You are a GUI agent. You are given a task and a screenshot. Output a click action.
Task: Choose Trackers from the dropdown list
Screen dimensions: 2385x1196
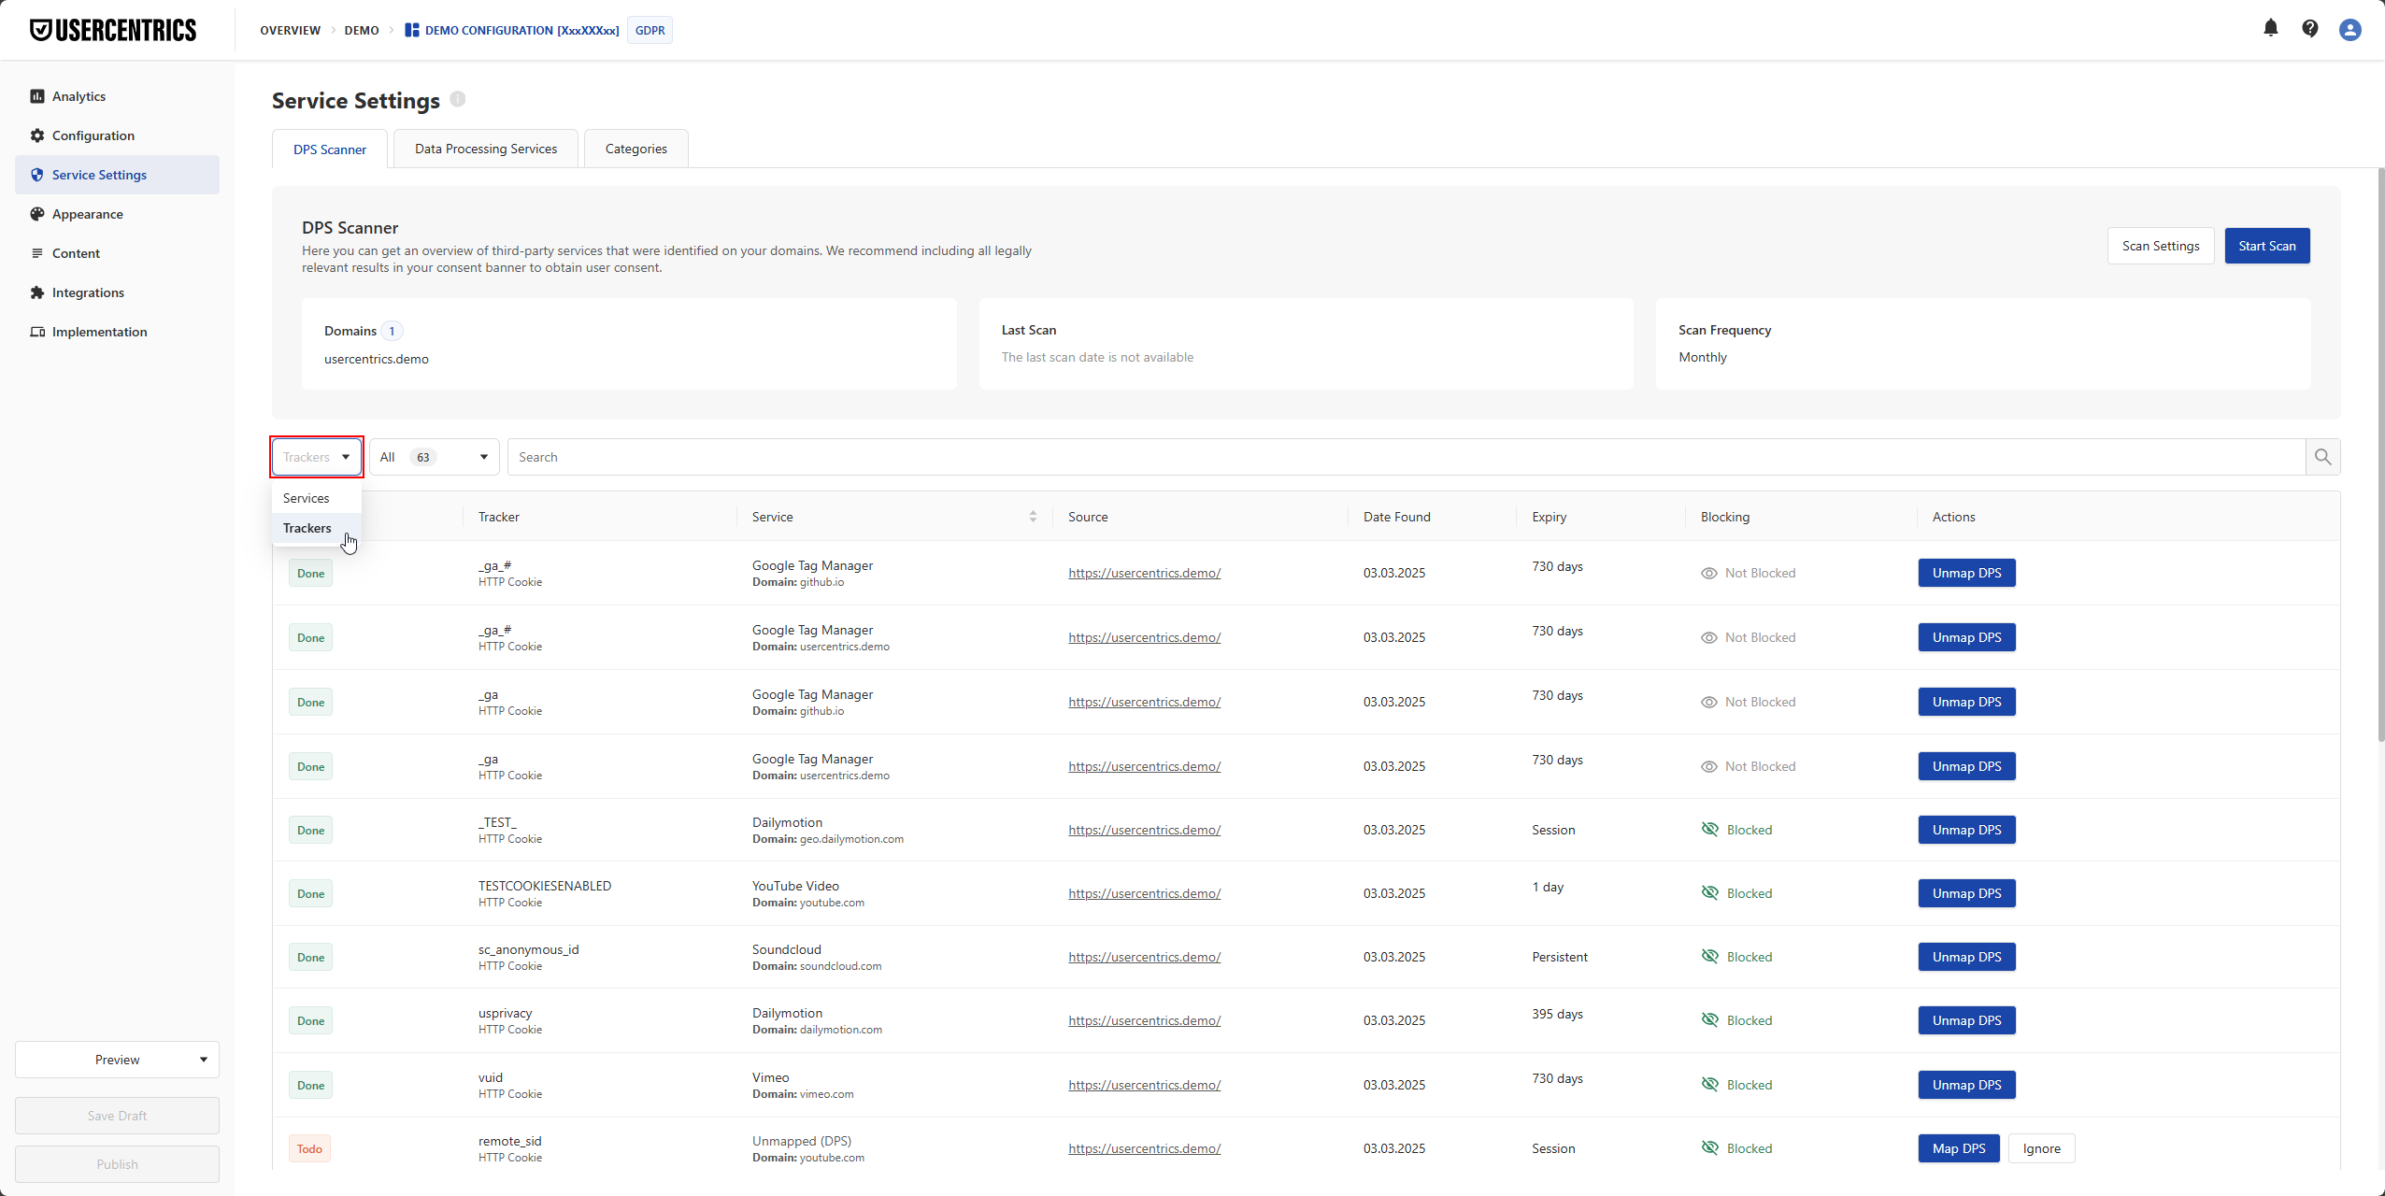tap(317, 528)
